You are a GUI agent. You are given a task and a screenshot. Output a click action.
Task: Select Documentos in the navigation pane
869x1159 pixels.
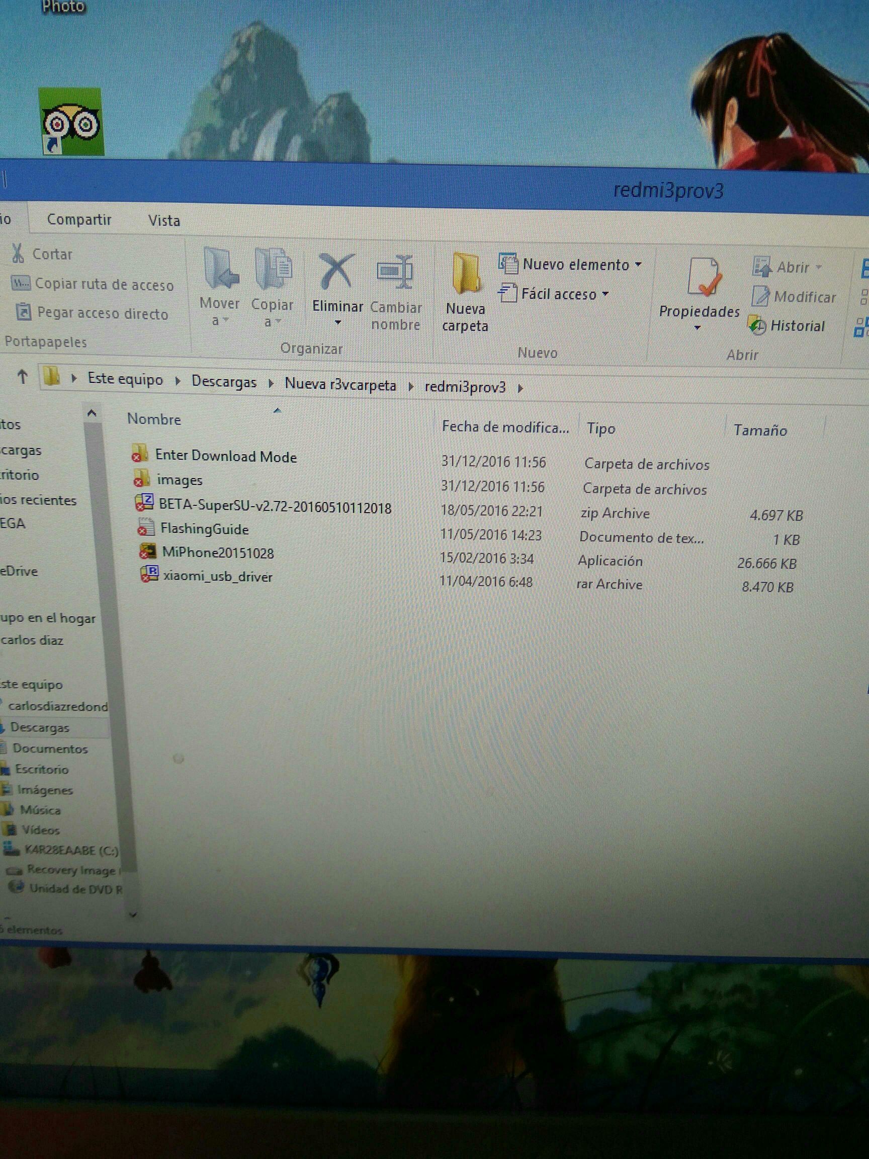pyautogui.click(x=50, y=748)
